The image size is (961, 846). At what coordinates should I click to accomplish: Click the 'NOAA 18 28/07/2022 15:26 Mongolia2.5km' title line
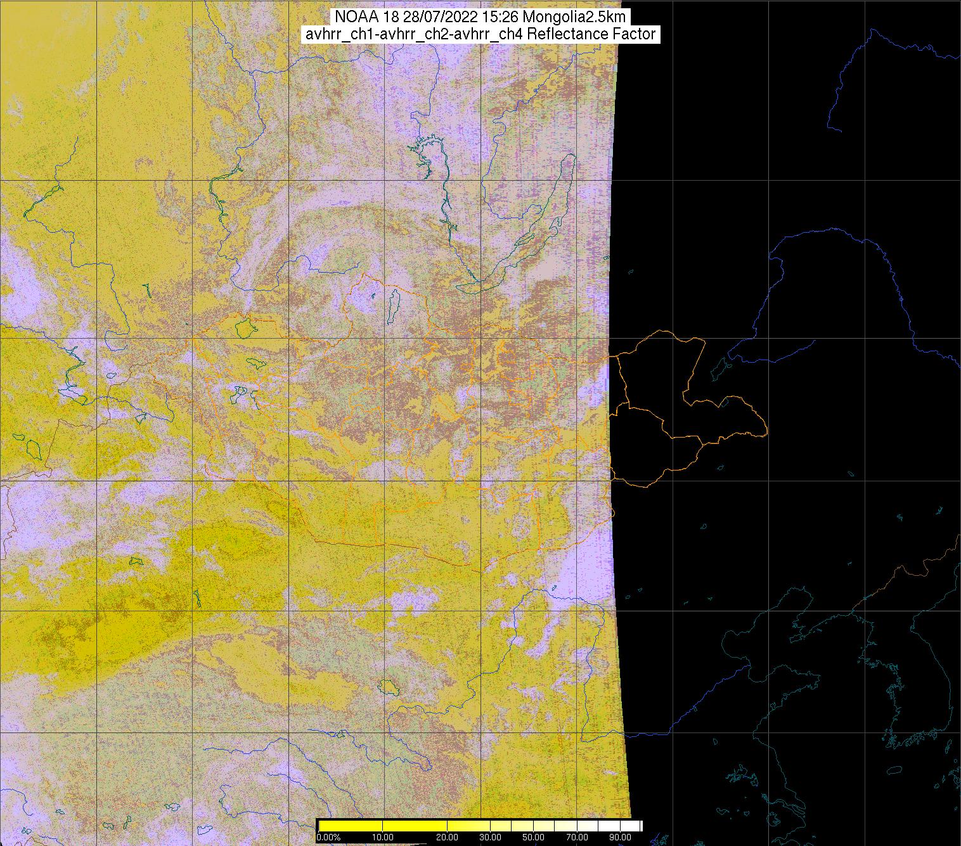pos(479,18)
